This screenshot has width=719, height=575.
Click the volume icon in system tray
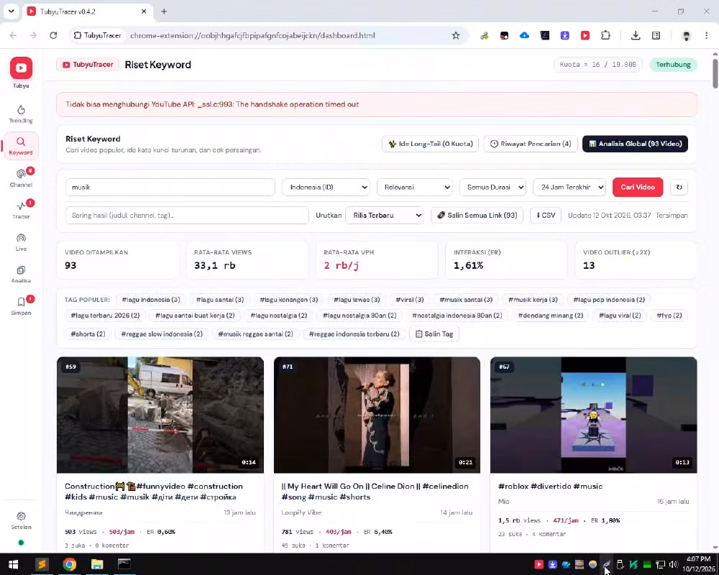[x=673, y=564]
